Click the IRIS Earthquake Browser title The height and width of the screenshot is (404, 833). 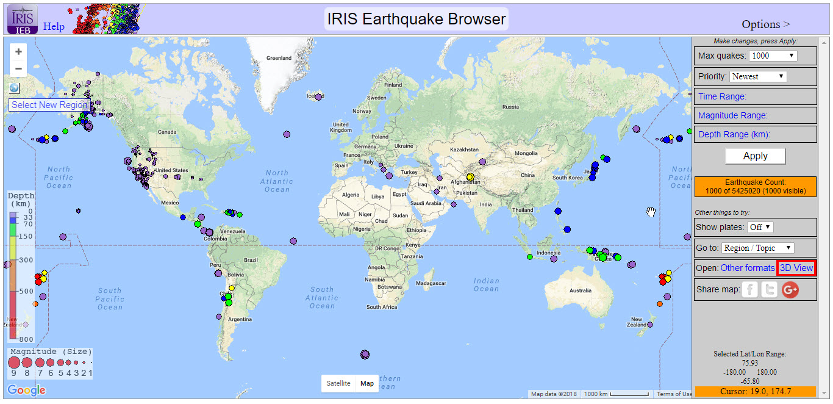pyautogui.click(x=416, y=19)
